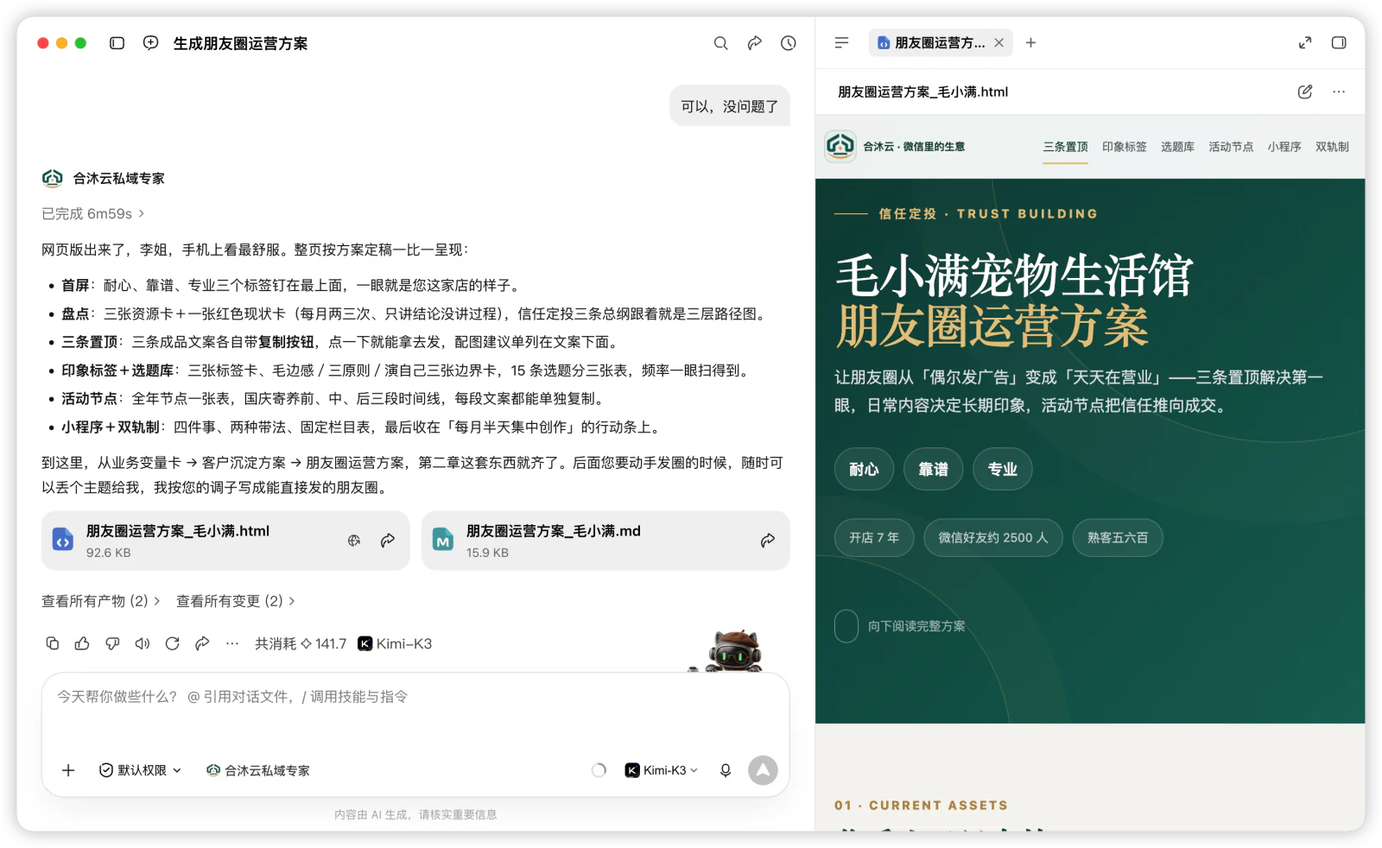The width and height of the screenshot is (1382, 848).
Task: Open more actions ellipsis under reply
Action: (x=231, y=643)
